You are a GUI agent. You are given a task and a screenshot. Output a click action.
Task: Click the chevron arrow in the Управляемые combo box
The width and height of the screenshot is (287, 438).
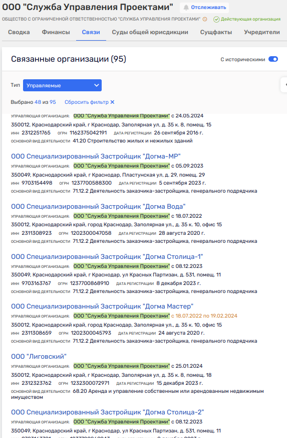pos(97,85)
